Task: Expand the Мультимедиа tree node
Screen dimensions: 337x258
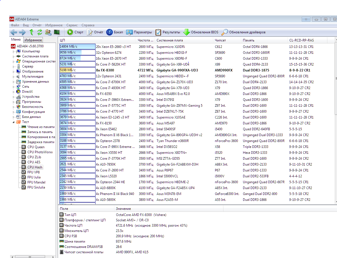Action: [x=13, y=77]
